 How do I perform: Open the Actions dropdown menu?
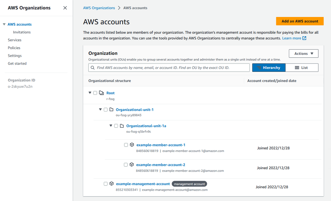[303, 53]
